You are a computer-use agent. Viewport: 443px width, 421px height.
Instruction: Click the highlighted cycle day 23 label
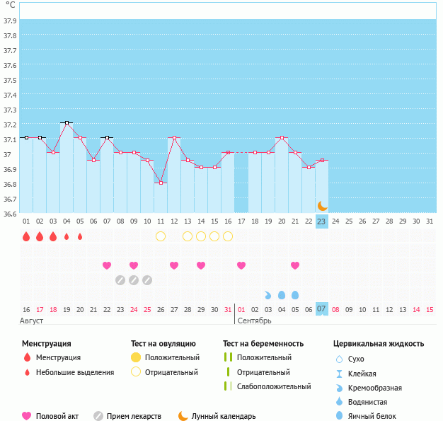coord(321,221)
